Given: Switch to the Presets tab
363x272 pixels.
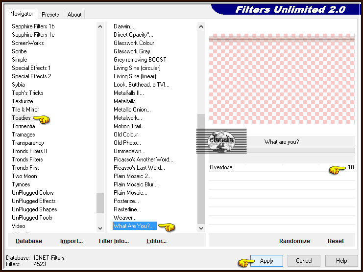Looking at the screenshot, I should 50,15.
